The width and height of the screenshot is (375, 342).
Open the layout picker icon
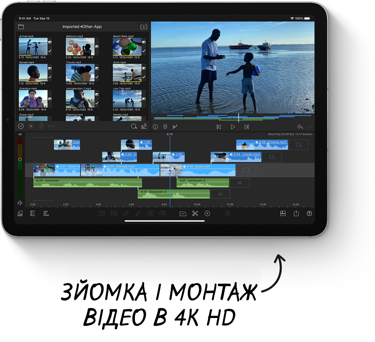click(x=282, y=214)
